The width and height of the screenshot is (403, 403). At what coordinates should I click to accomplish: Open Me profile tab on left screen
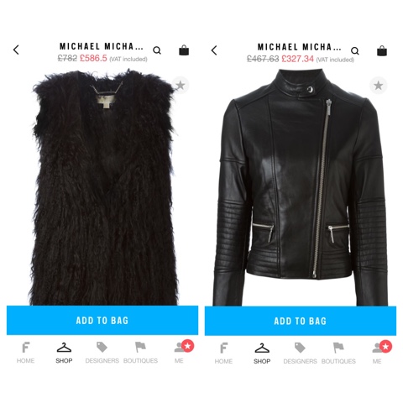tap(181, 352)
